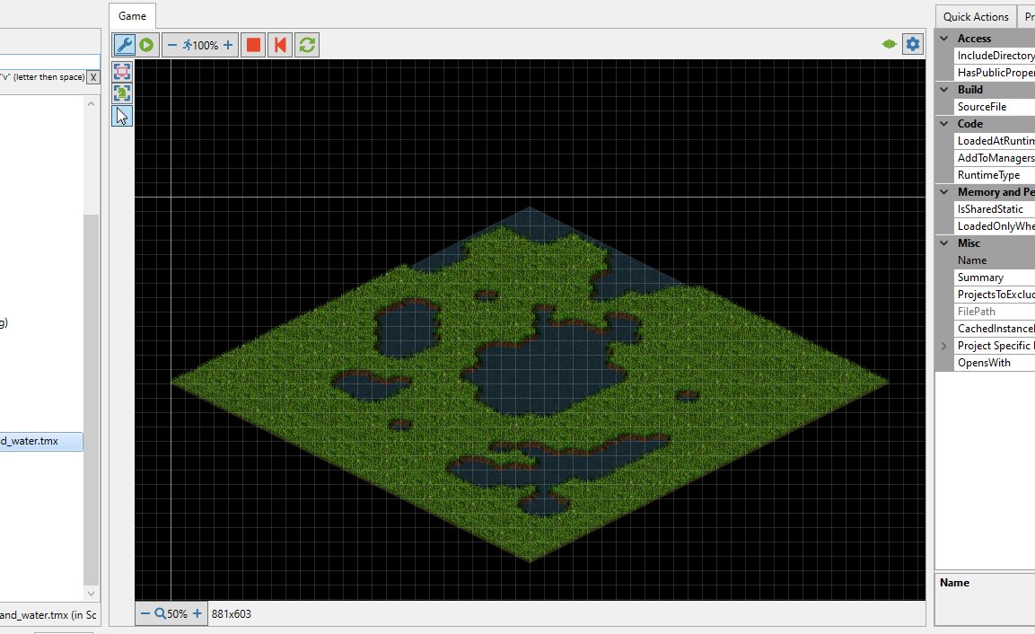Select the IsSharedStatic property
The image size is (1035, 634).
coord(994,208)
